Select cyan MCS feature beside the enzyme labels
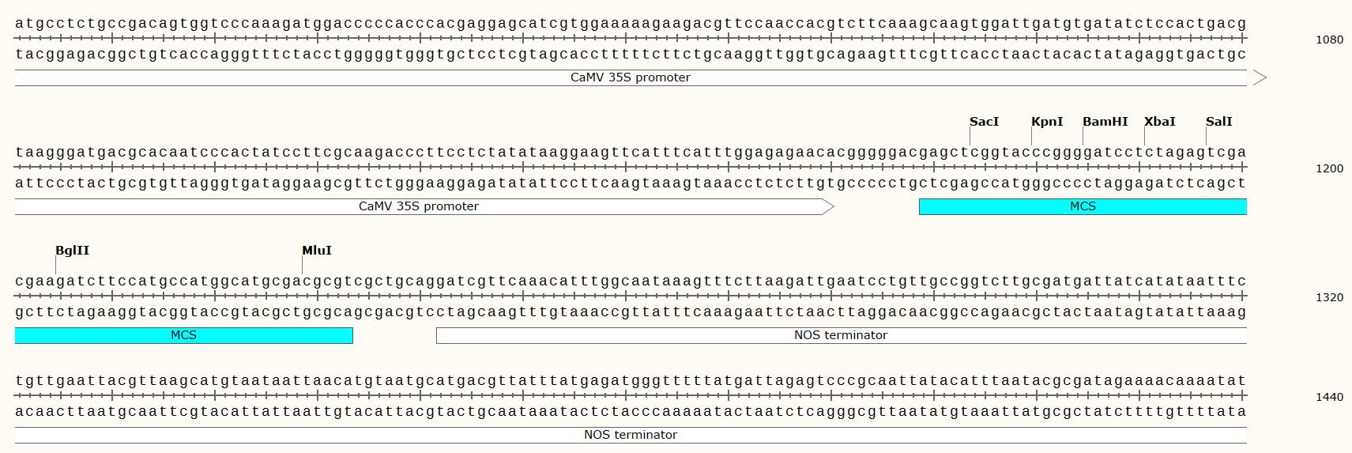 pos(1082,206)
